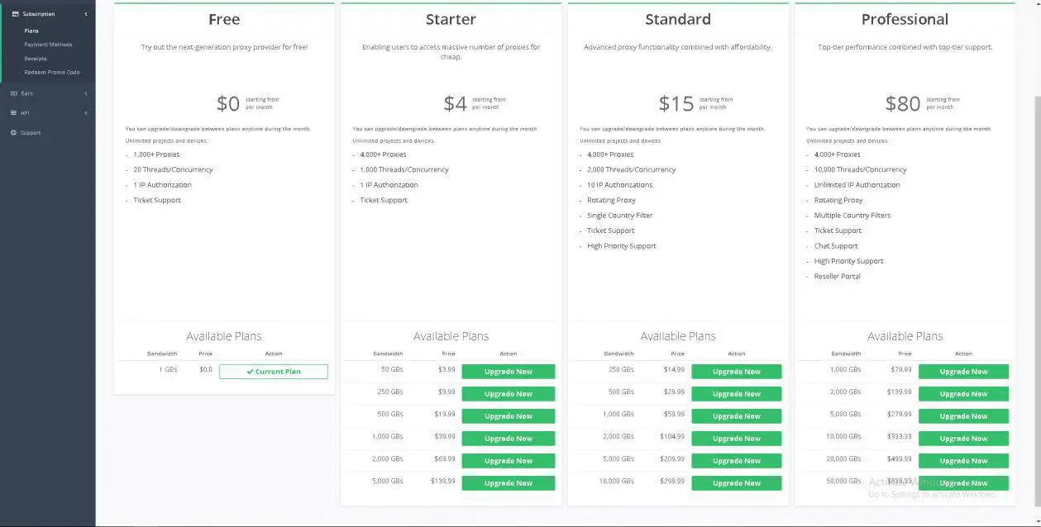The image size is (1041, 527).
Task: Click the checkmark icon on Current Plan
Action: [252, 372]
